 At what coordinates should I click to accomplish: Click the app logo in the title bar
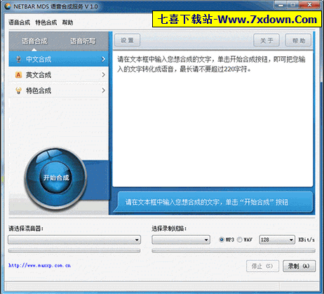click(7, 6)
